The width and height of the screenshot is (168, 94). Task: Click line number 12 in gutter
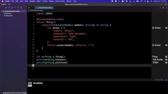33,45
